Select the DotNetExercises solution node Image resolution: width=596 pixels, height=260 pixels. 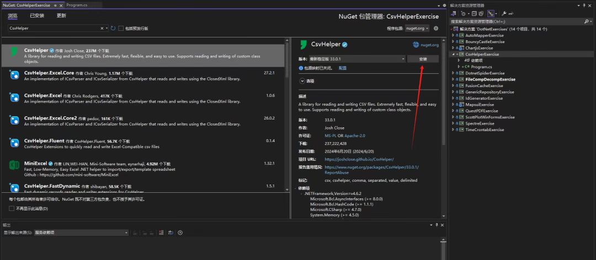(x=503, y=29)
